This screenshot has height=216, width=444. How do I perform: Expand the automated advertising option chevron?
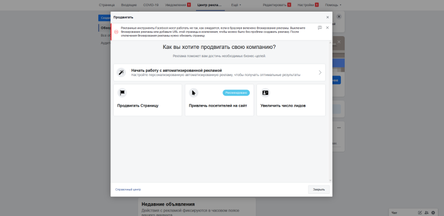click(x=320, y=72)
